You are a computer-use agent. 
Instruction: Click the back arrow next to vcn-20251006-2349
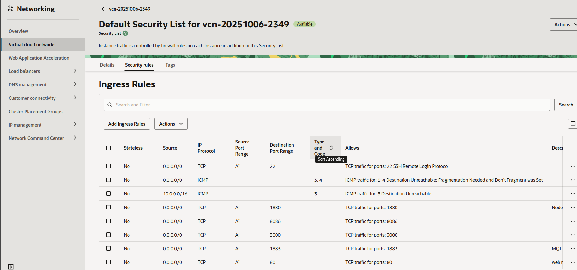(x=104, y=9)
